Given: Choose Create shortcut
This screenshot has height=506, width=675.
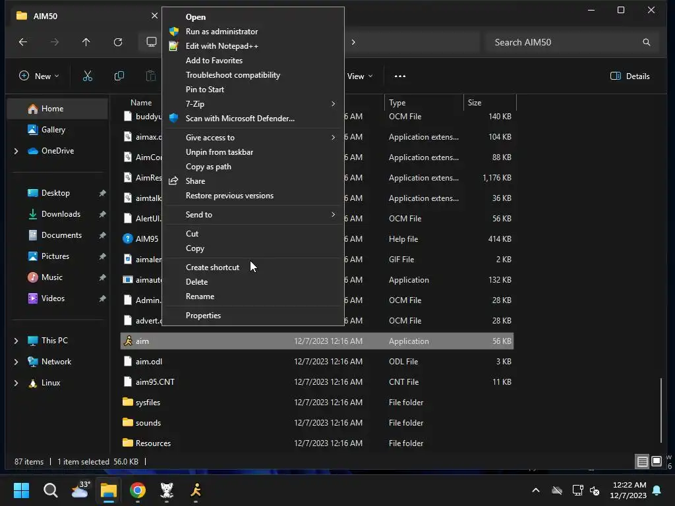Looking at the screenshot, I should pos(253,267).
